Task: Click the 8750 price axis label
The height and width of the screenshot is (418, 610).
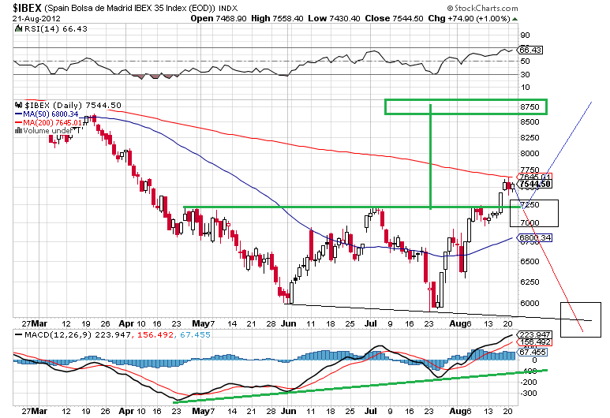Action: coord(530,107)
